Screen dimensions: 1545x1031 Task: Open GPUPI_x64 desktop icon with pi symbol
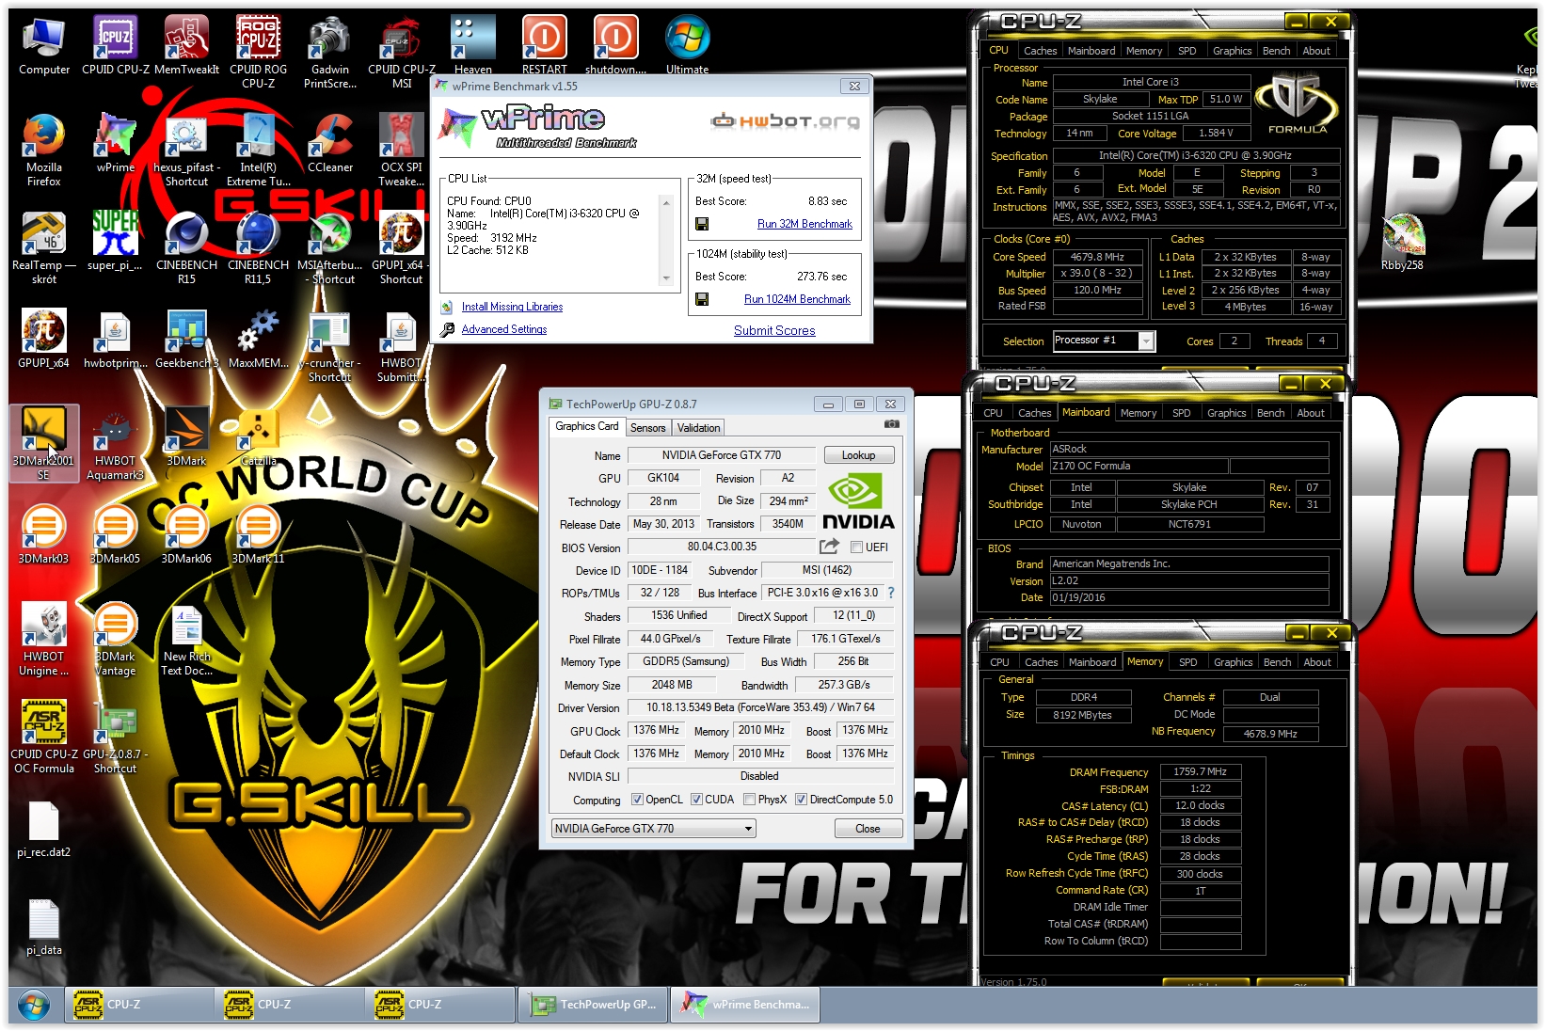pyautogui.click(x=44, y=339)
